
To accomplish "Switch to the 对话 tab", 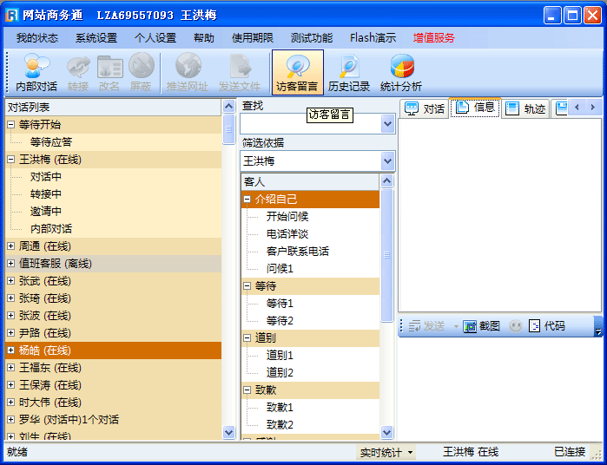I will pyautogui.click(x=425, y=108).
